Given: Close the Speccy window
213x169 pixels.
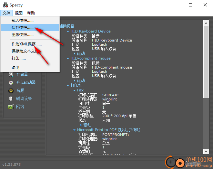Looking at the screenshot, I should (205, 5).
